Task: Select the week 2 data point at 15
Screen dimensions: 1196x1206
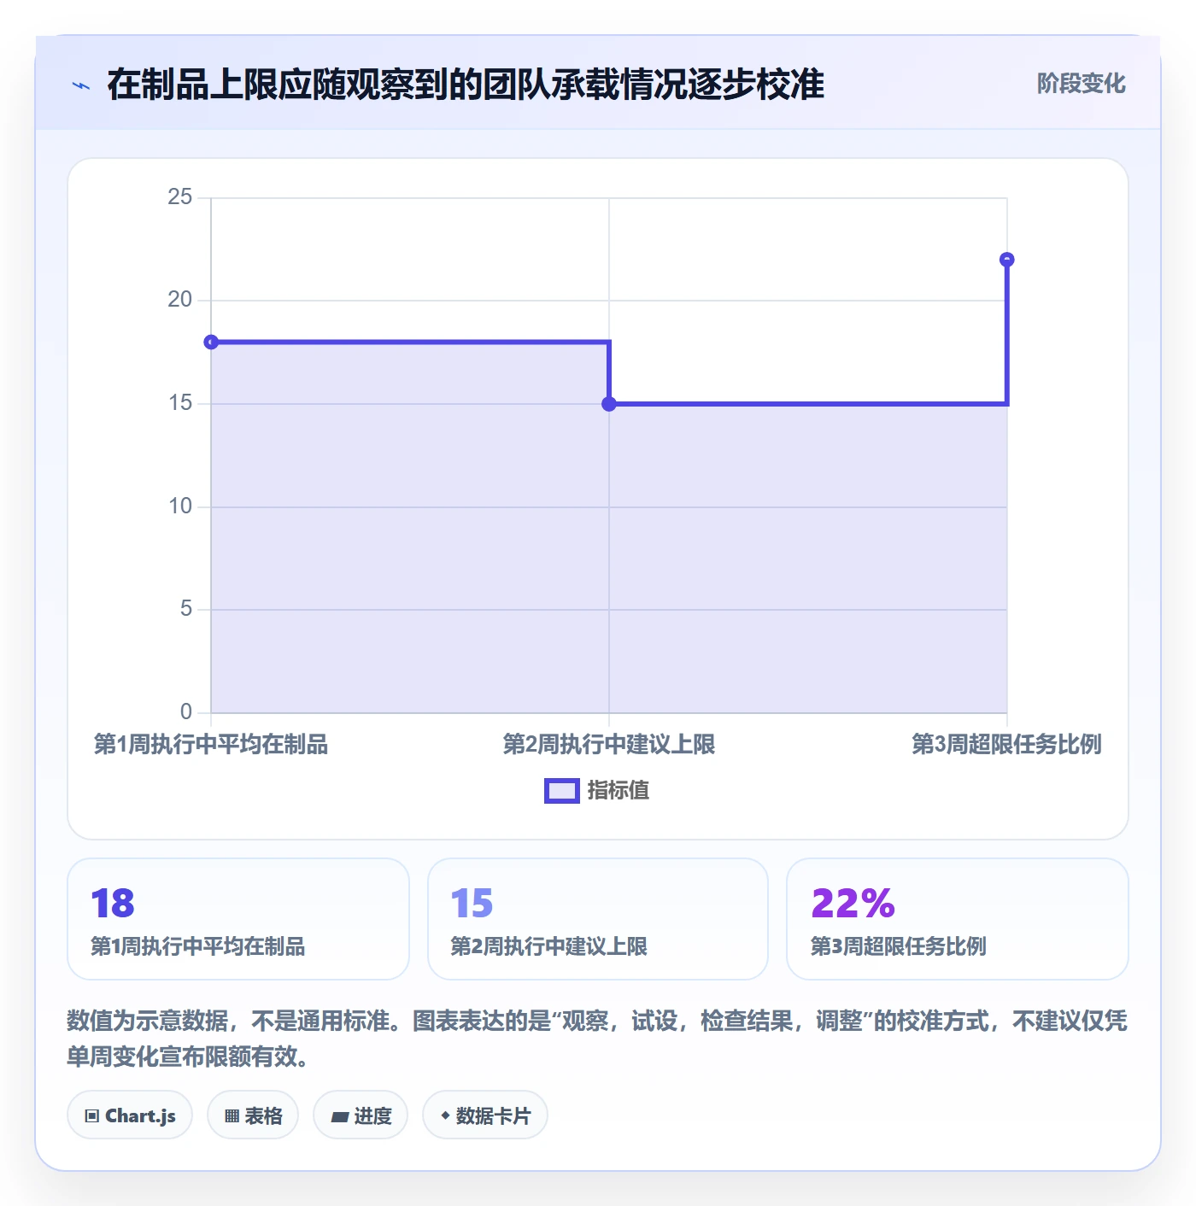Action: pos(609,404)
